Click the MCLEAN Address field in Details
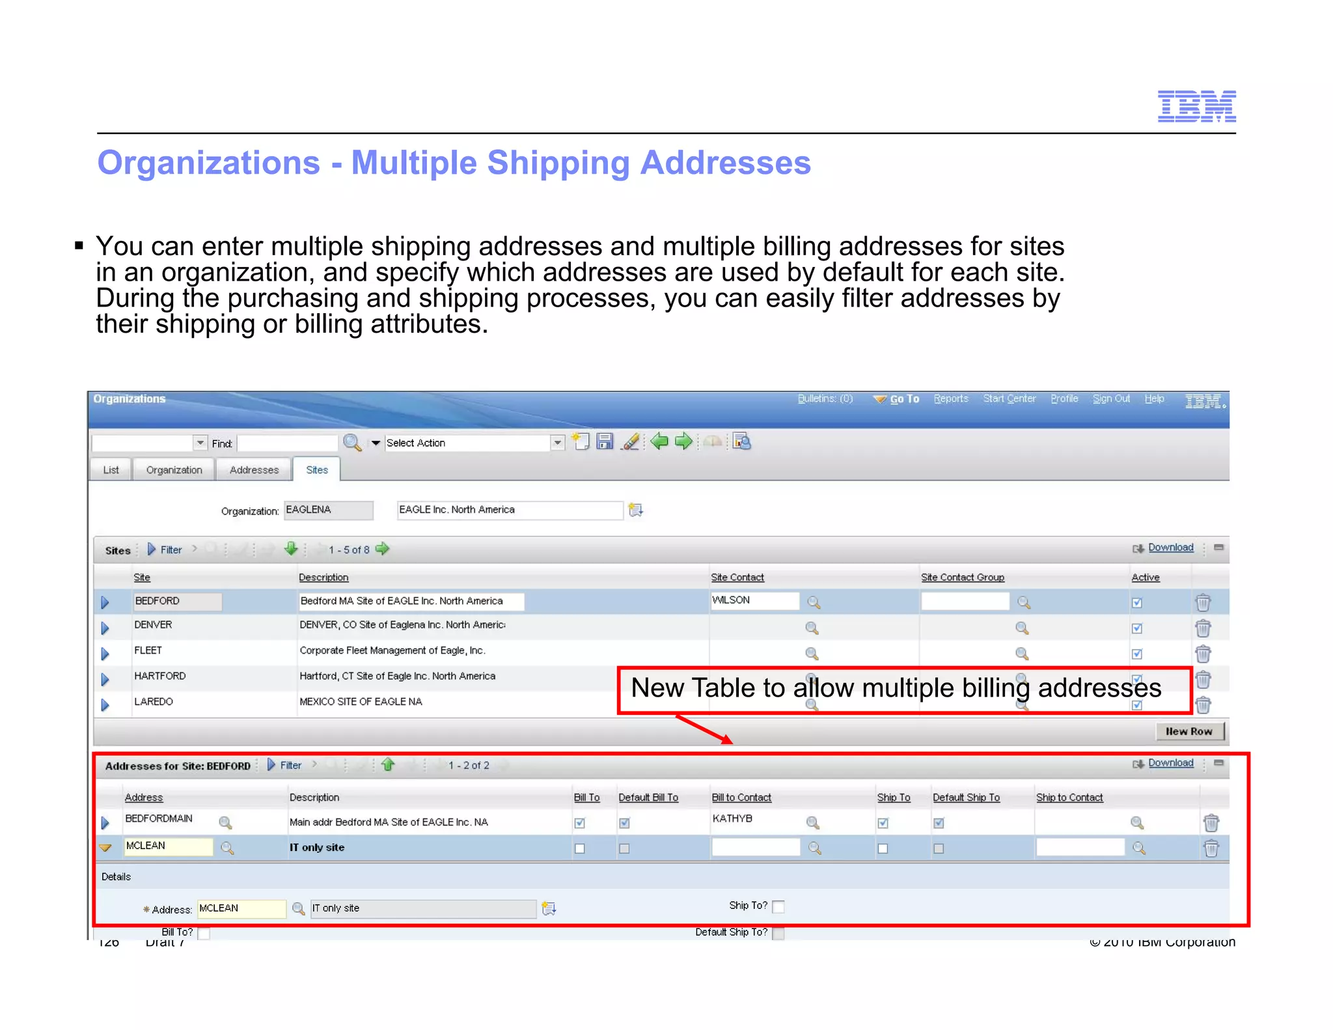Image resolution: width=1333 pixels, height=1030 pixels. click(241, 908)
